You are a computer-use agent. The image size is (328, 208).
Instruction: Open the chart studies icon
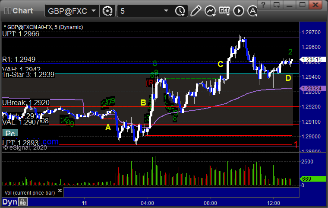[x=210, y=11]
